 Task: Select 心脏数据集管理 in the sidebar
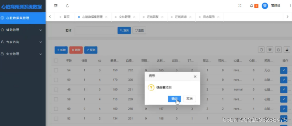23,18
